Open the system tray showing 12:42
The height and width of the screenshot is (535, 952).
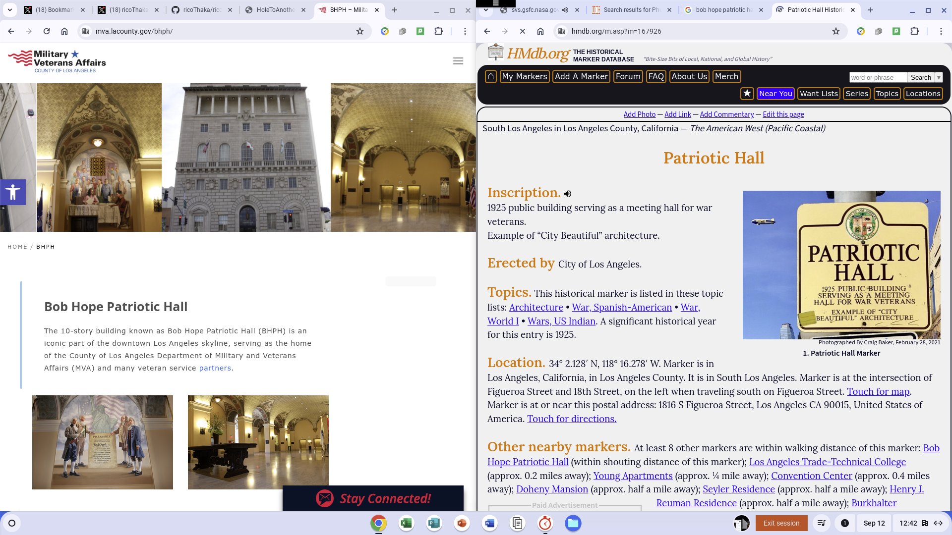920,523
